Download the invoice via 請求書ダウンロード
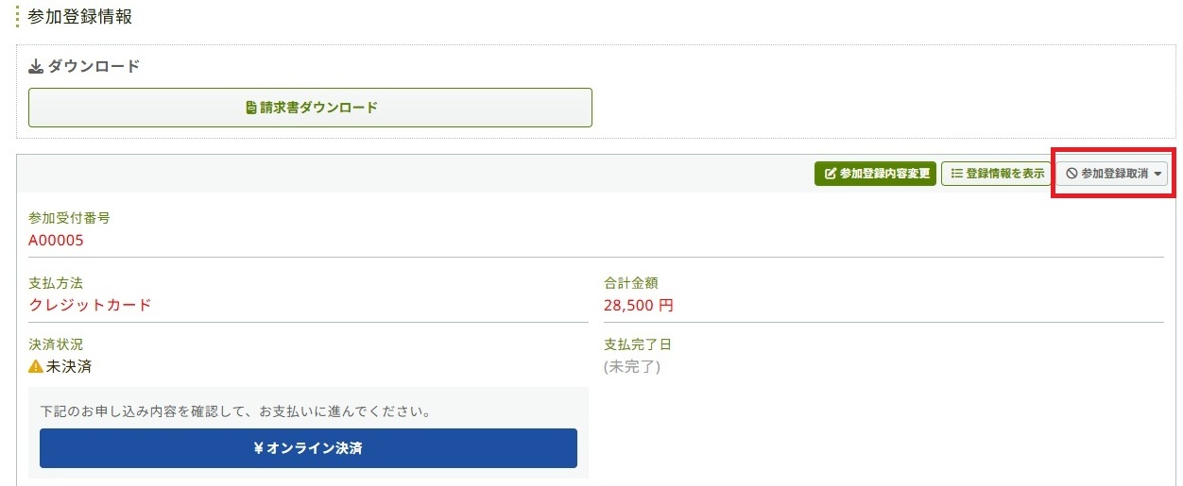The height and width of the screenshot is (486, 1183). (310, 108)
